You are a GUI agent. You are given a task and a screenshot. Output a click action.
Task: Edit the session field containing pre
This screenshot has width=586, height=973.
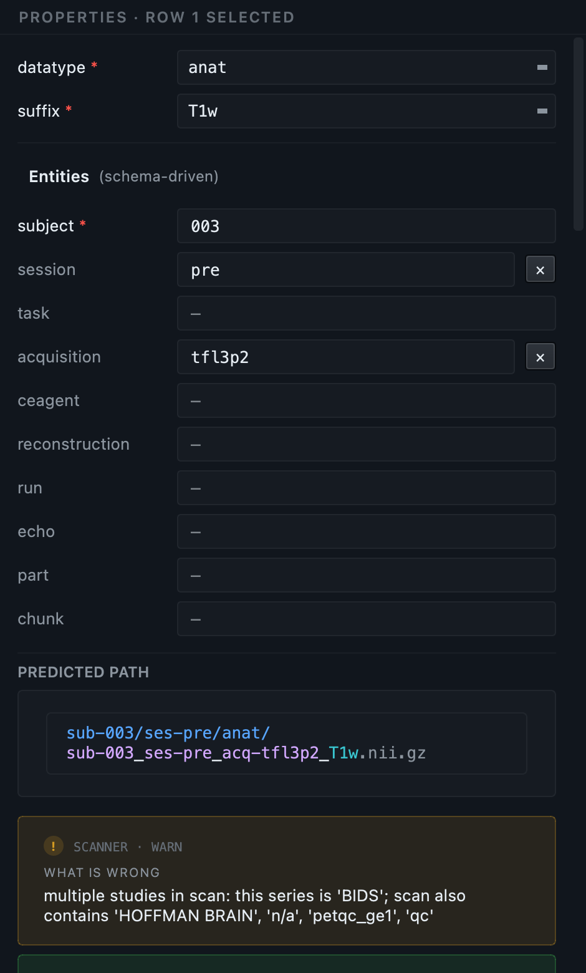(346, 269)
